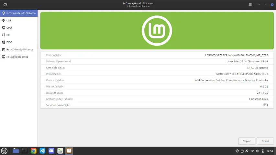Click the PCI card icon
276x155 pixels.
(x=4, y=35)
